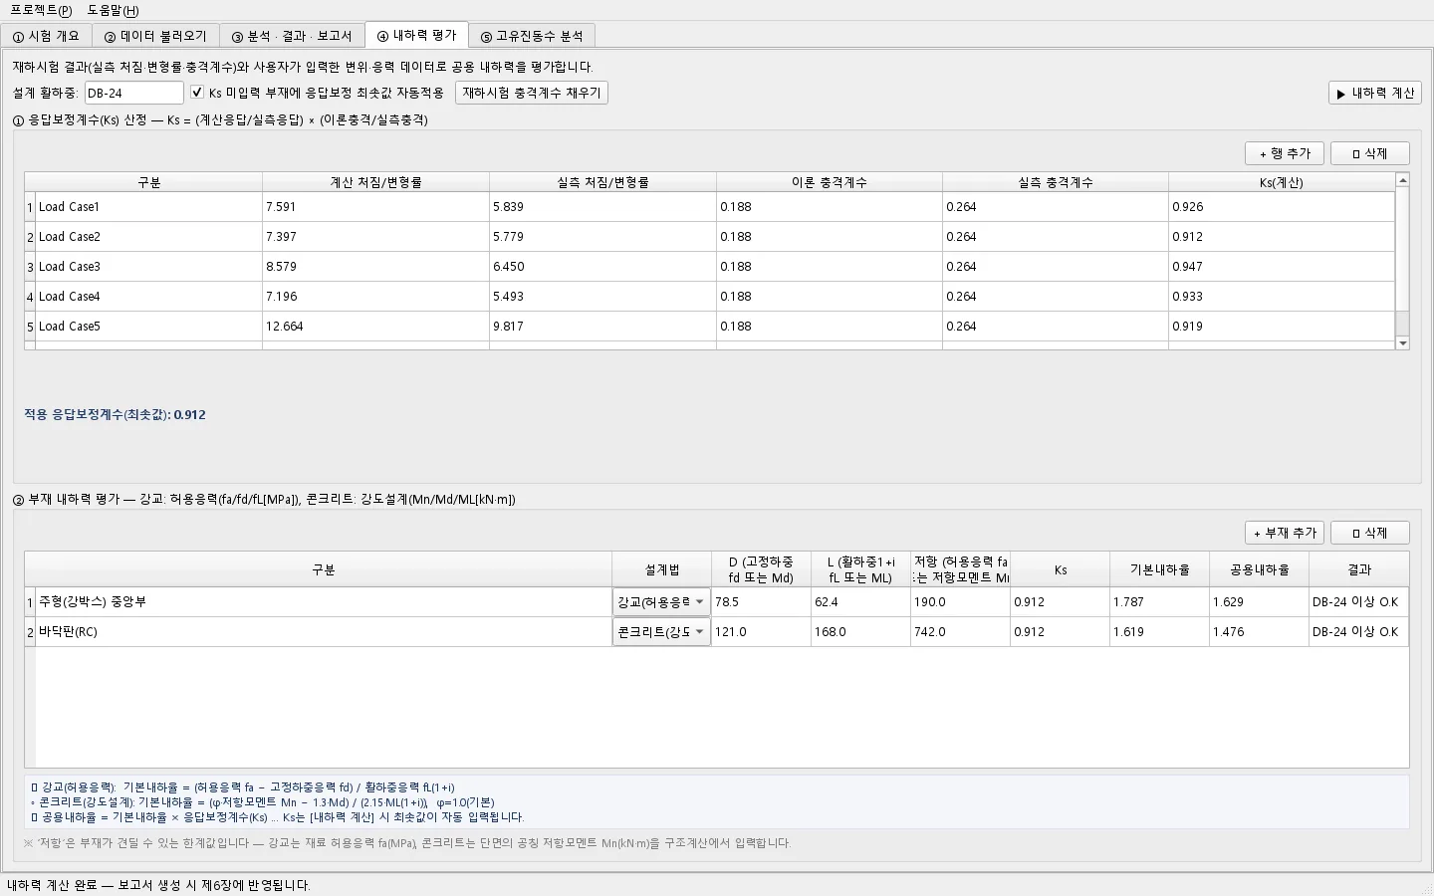Click 삭제 button in the 부재 내하력 section
This screenshot has height=896, width=1434.
click(x=1370, y=533)
